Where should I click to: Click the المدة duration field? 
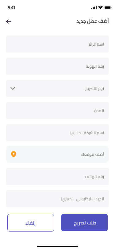58,111
